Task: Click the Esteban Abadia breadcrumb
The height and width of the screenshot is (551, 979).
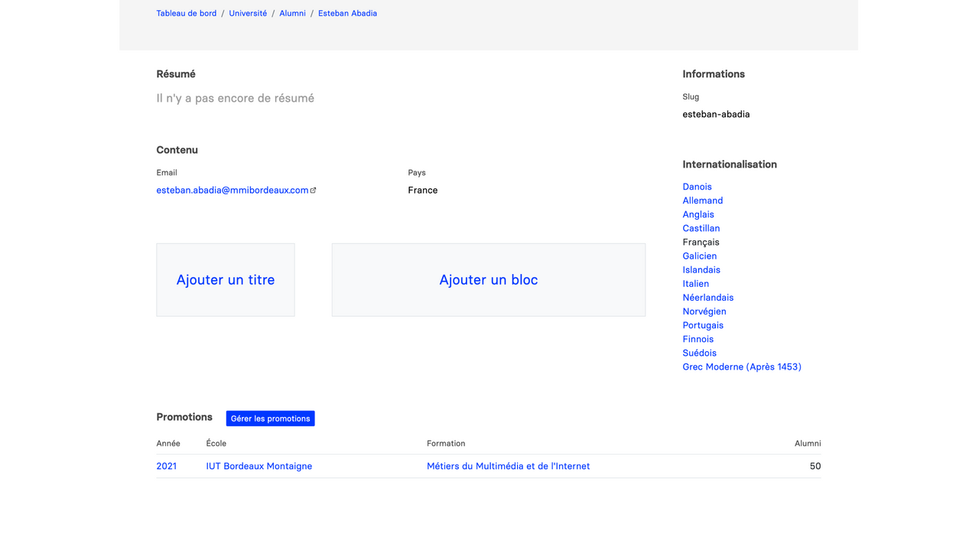Action: click(347, 13)
